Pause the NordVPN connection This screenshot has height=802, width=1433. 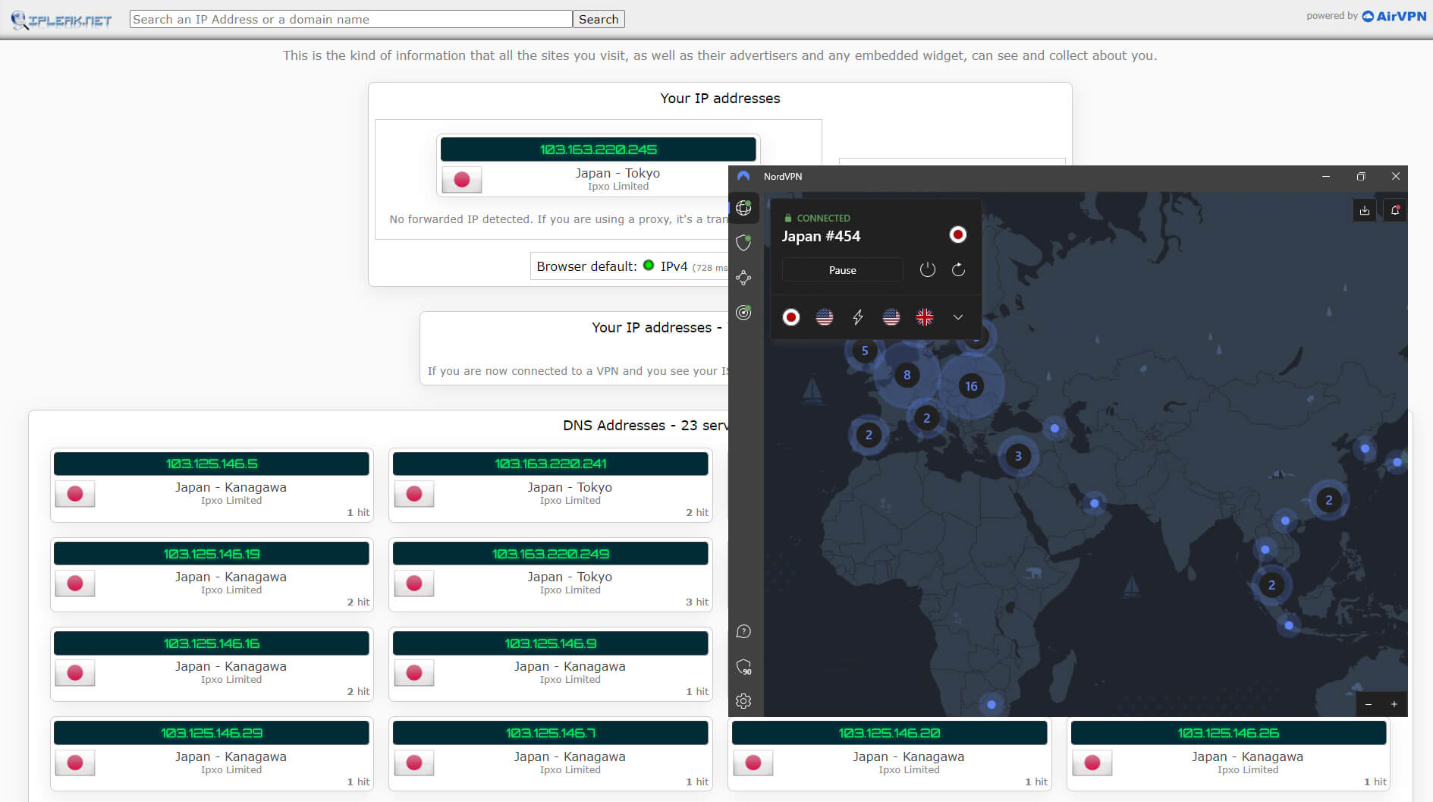(842, 270)
